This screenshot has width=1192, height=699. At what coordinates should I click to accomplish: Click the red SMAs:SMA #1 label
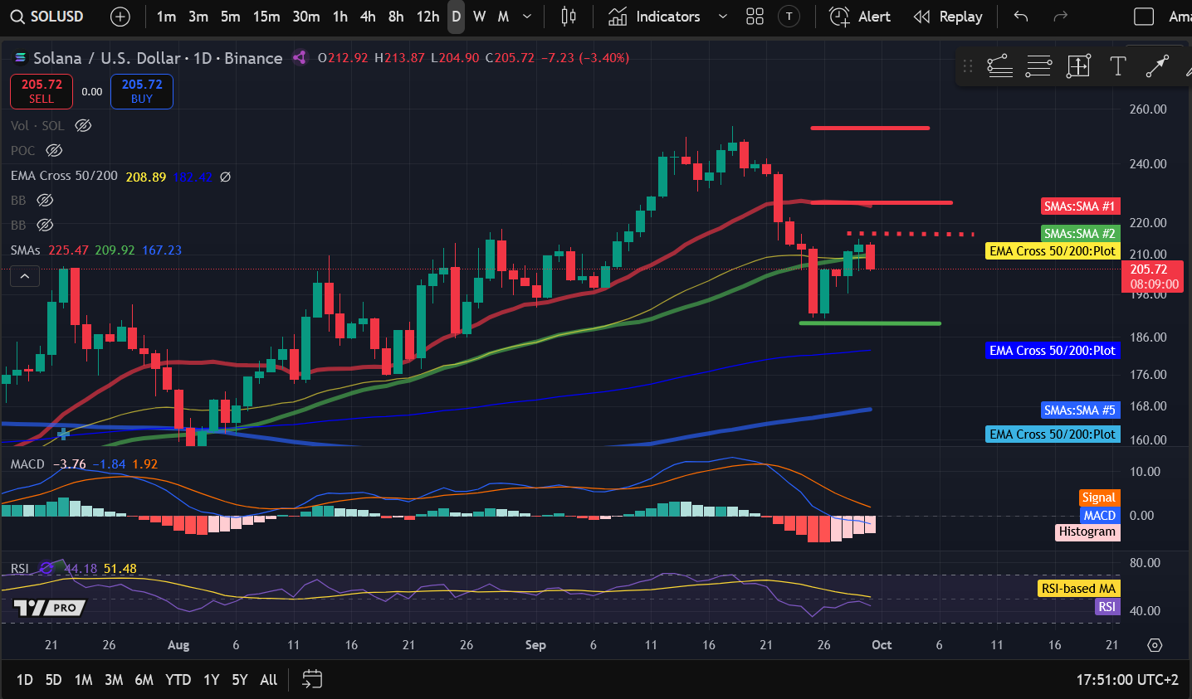(1080, 206)
